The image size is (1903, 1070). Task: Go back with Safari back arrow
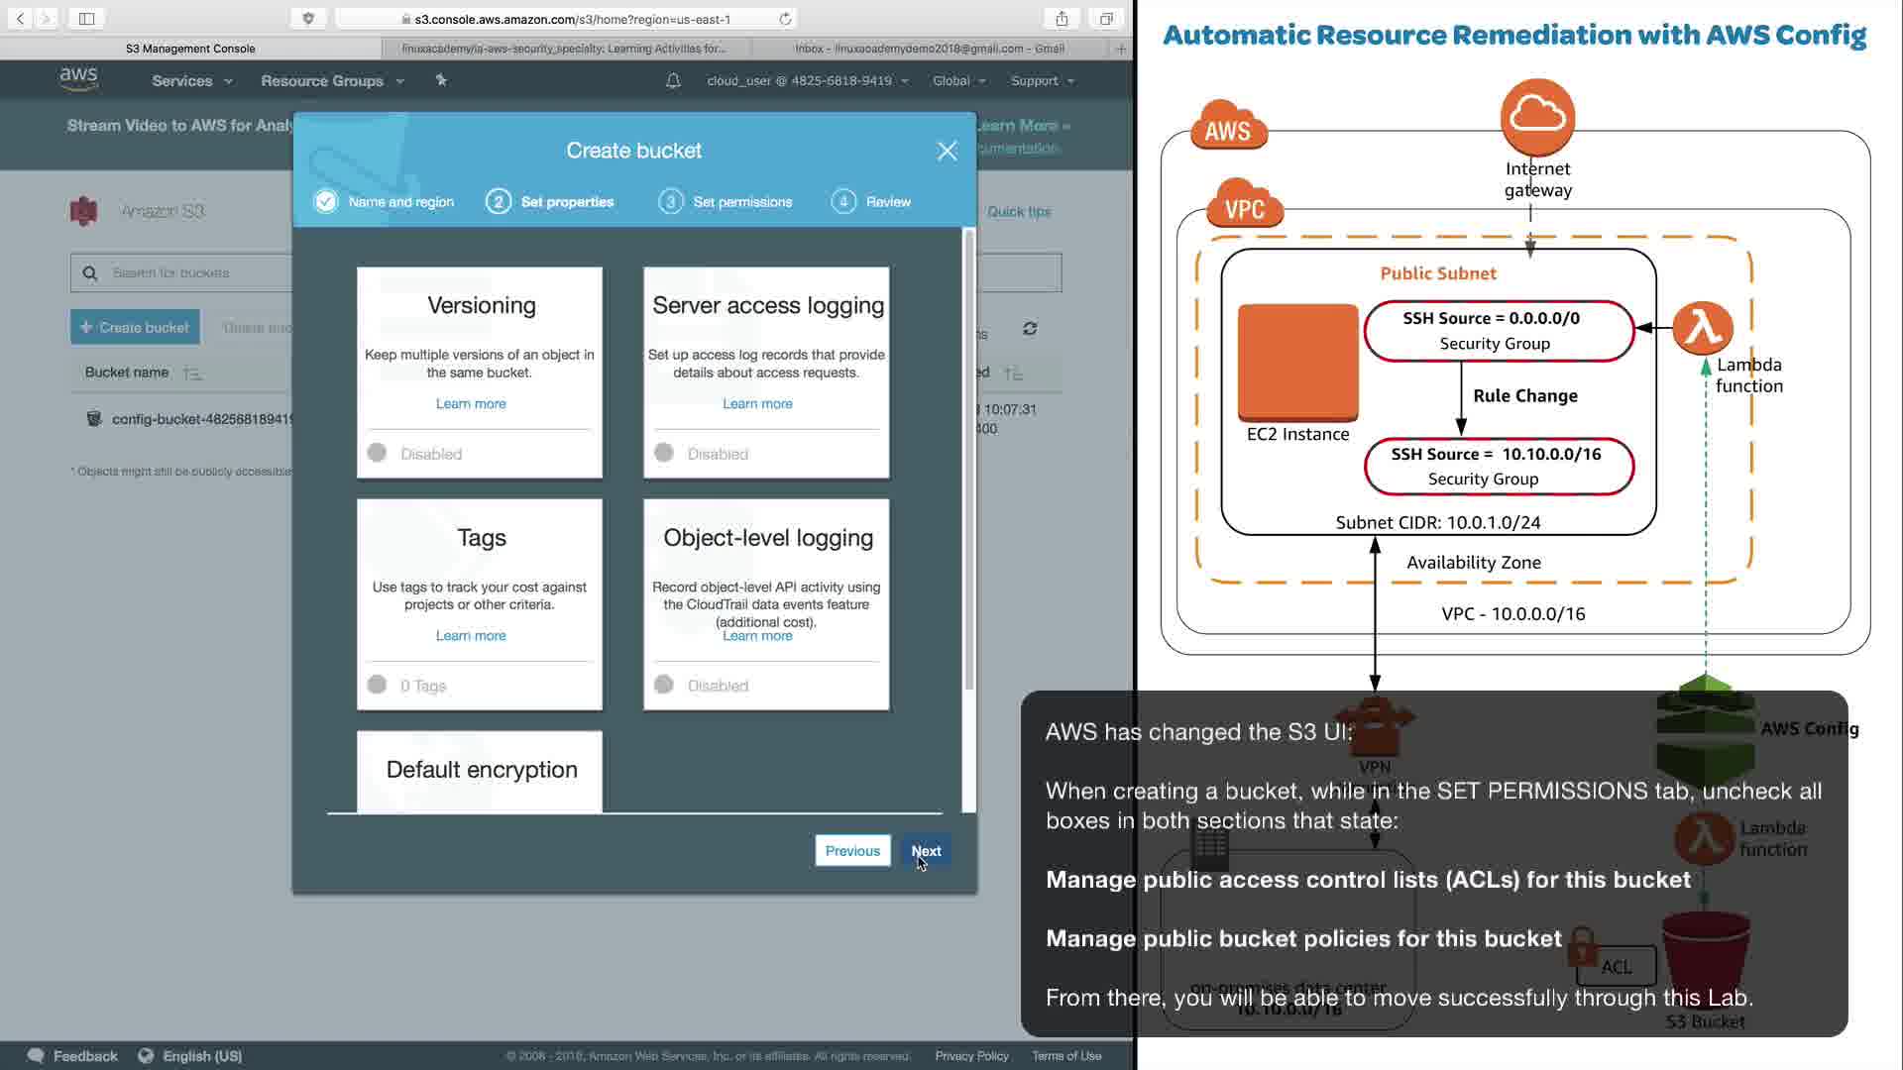[x=20, y=19]
